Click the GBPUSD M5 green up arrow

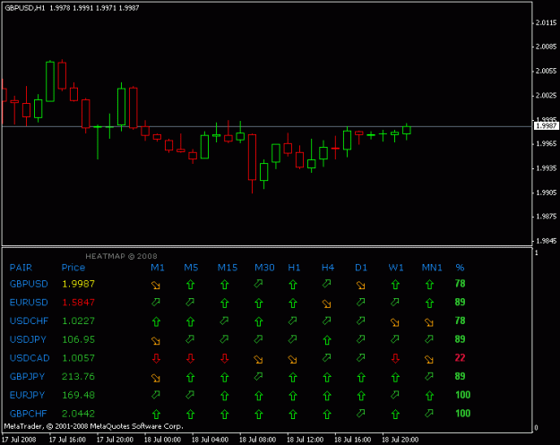click(190, 285)
